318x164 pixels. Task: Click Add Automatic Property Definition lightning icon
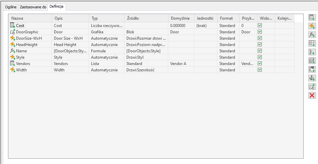pos(312,26)
